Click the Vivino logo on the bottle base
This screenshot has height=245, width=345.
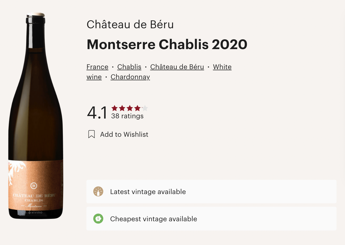click(x=36, y=213)
